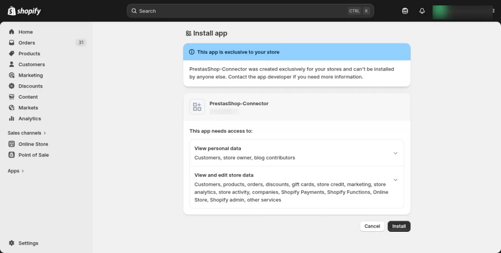Open Online Store sales channel

coord(33,144)
